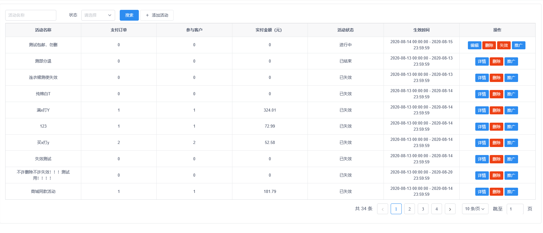Delete the 满x打Y activity

click(496, 110)
